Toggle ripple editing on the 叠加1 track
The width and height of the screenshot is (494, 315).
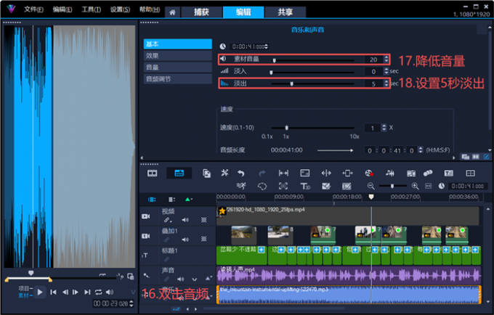tap(166, 240)
